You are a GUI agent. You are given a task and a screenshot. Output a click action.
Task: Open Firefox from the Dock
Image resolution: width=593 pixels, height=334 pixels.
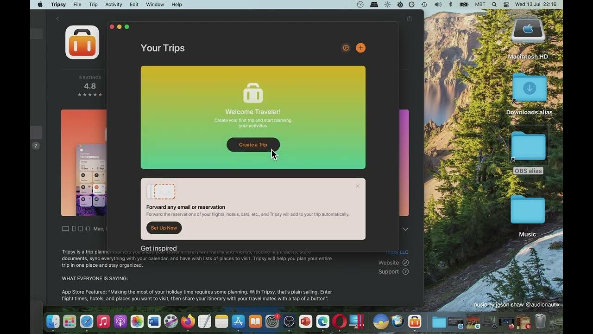pos(188,321)
